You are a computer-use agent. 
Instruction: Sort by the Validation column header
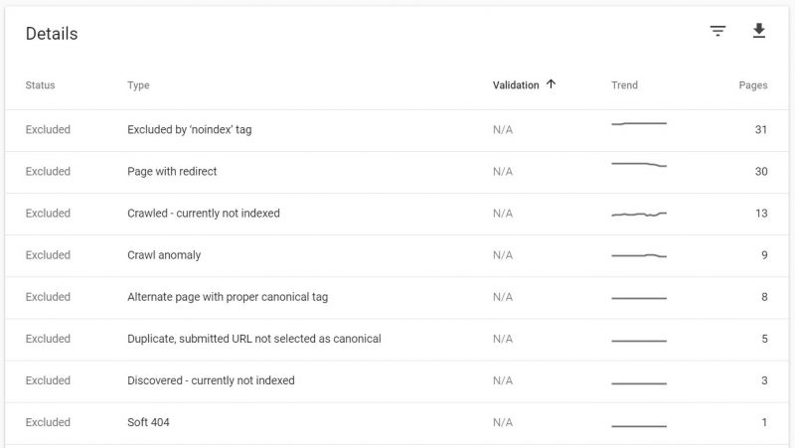(x=516, y=85)
